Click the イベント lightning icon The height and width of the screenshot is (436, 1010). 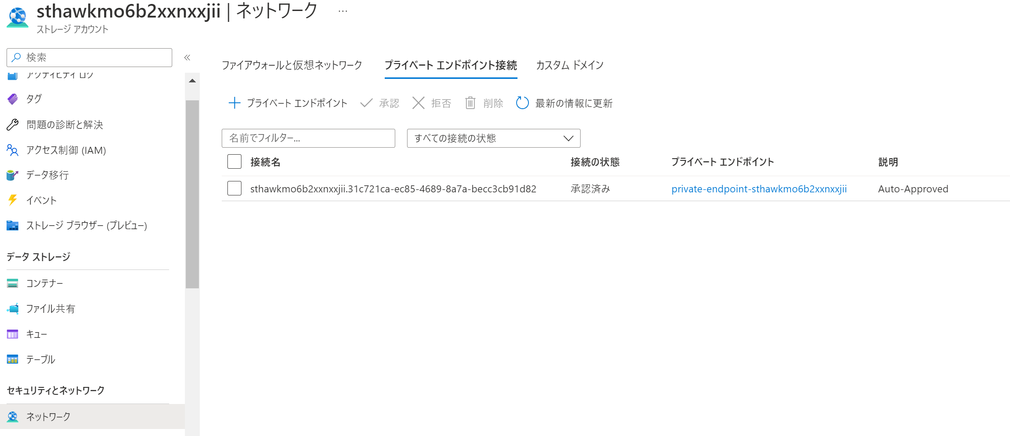13,200
